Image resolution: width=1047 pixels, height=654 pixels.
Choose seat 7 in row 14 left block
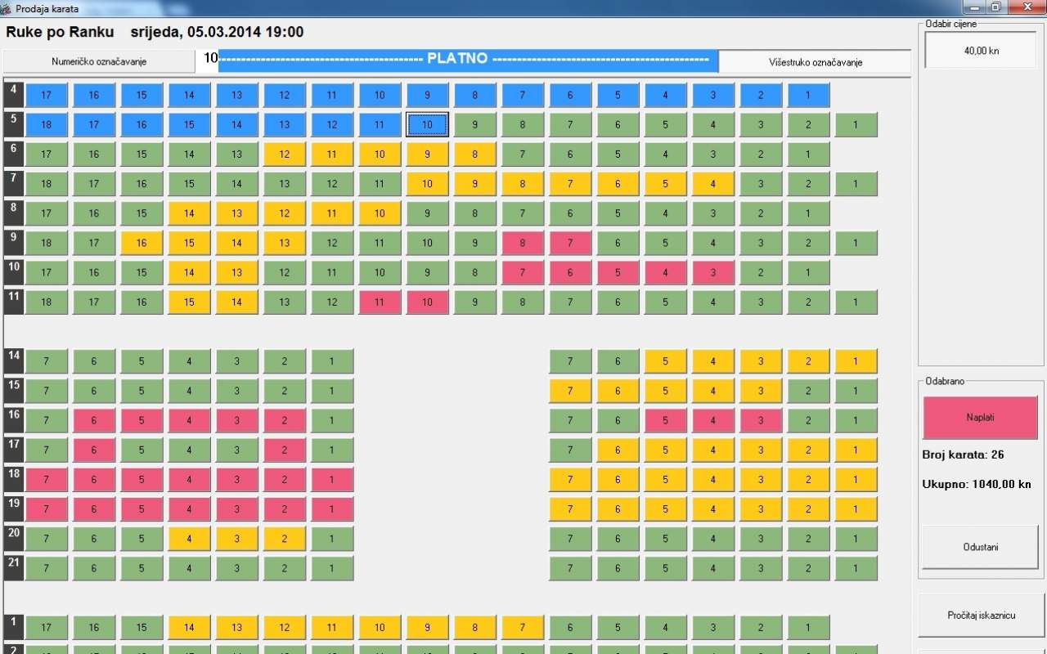(x=46, y=361)
